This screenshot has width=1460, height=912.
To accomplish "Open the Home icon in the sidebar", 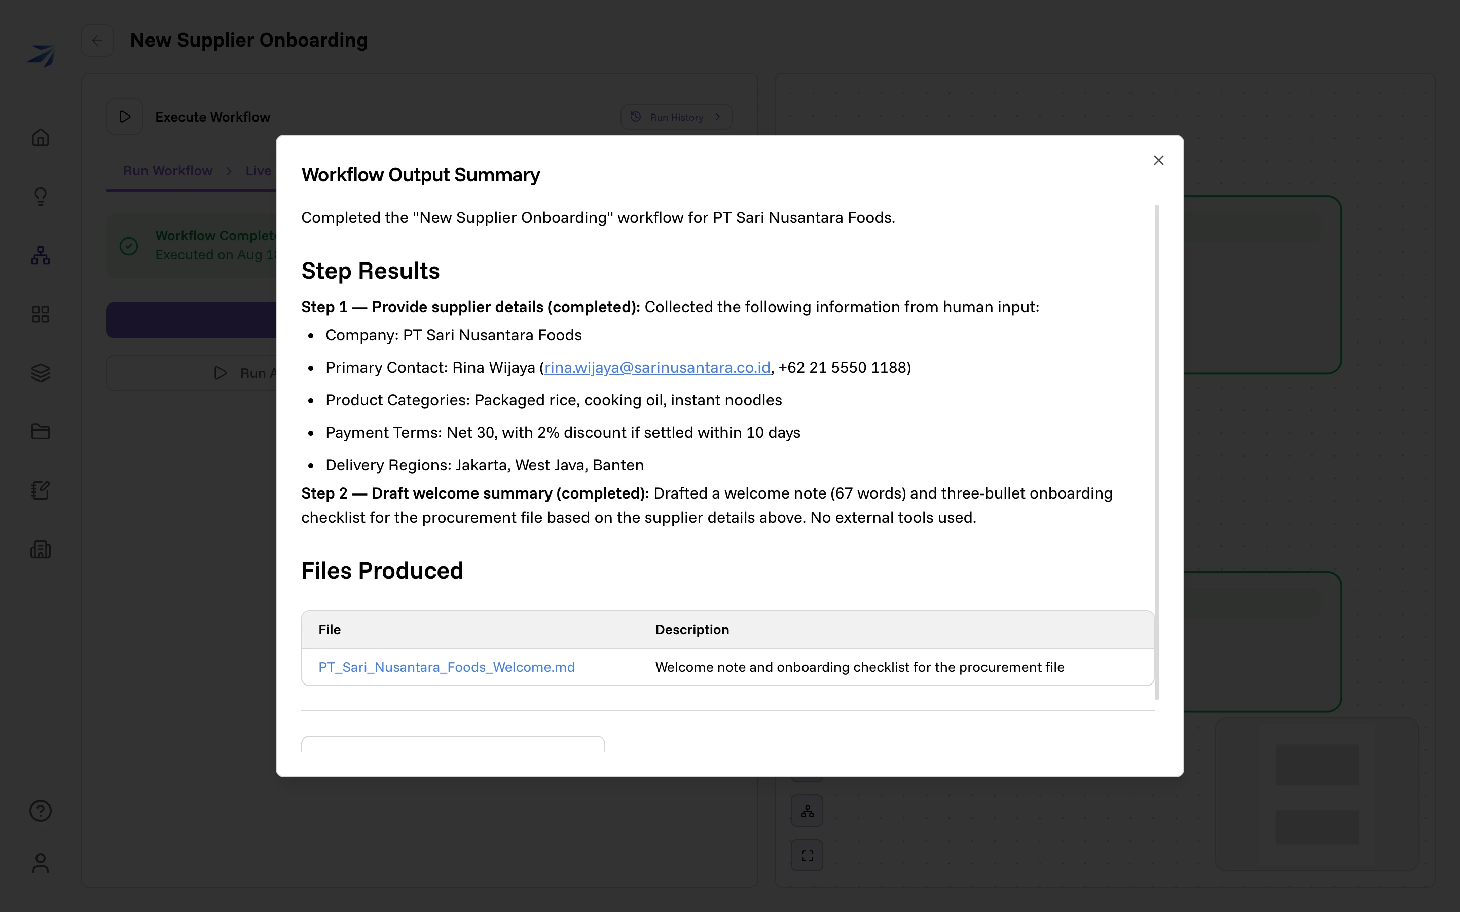I will point(41,137).
